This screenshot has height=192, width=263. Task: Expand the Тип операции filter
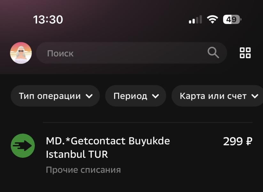(x=55, y=96)
